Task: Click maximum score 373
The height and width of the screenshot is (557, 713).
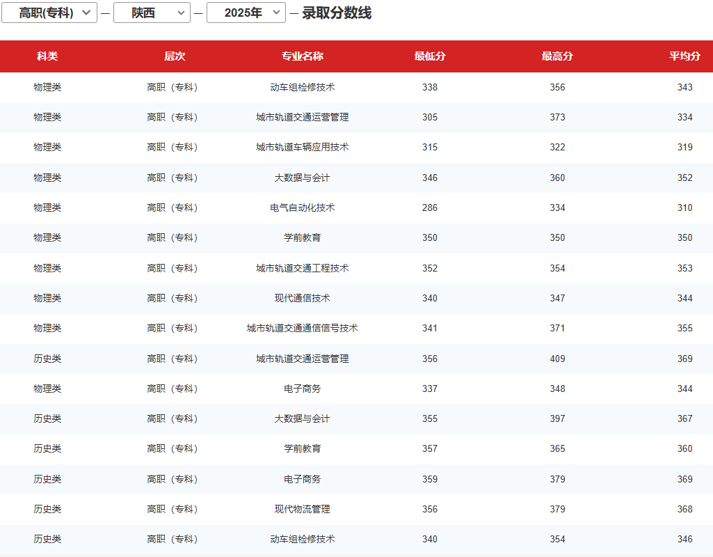Action: click(x=557, y=118)
